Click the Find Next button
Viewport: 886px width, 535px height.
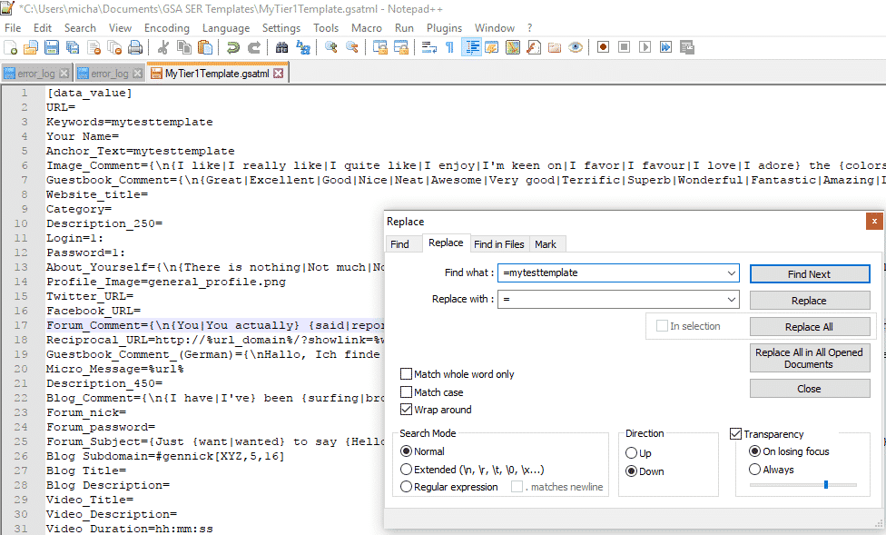pos(809,273)
